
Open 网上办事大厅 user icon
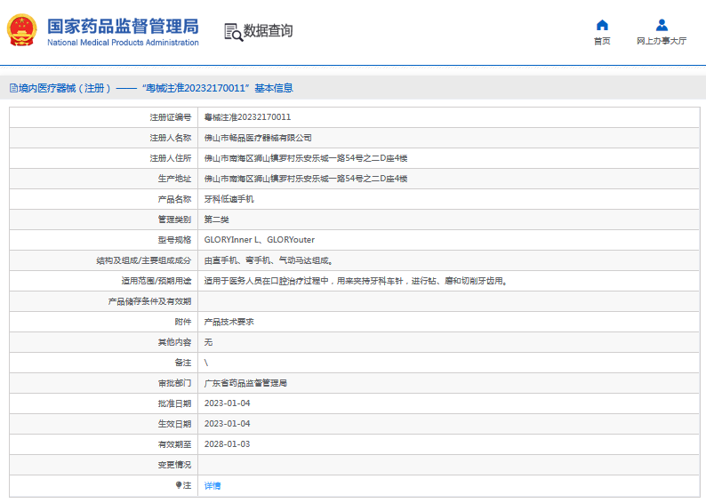(662, 25)
